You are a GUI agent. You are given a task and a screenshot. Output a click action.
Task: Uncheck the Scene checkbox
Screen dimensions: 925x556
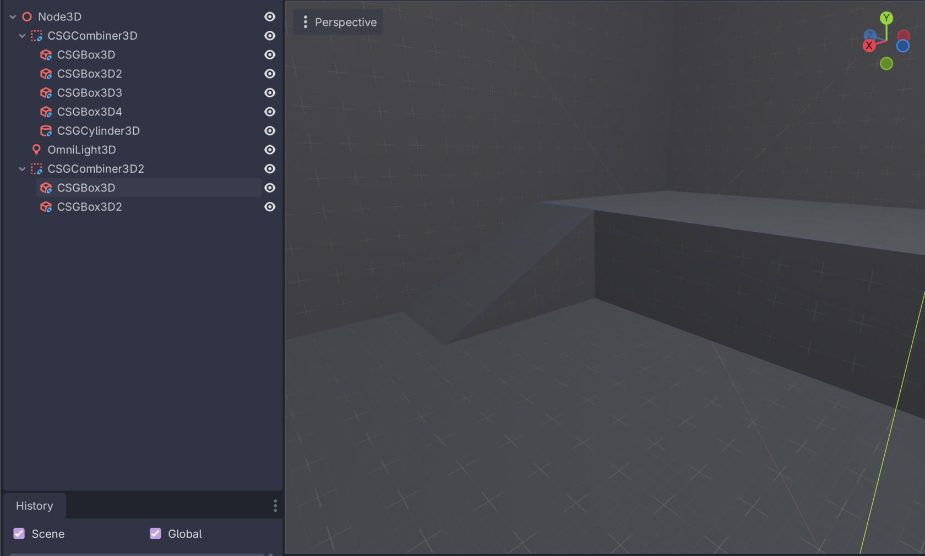coord(19,533)
